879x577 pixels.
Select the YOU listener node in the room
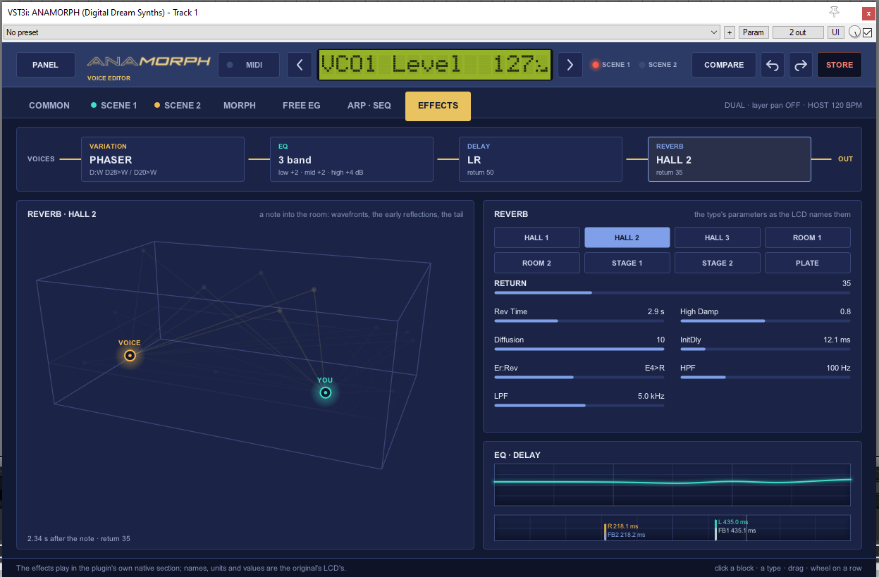tap(325, 392)
